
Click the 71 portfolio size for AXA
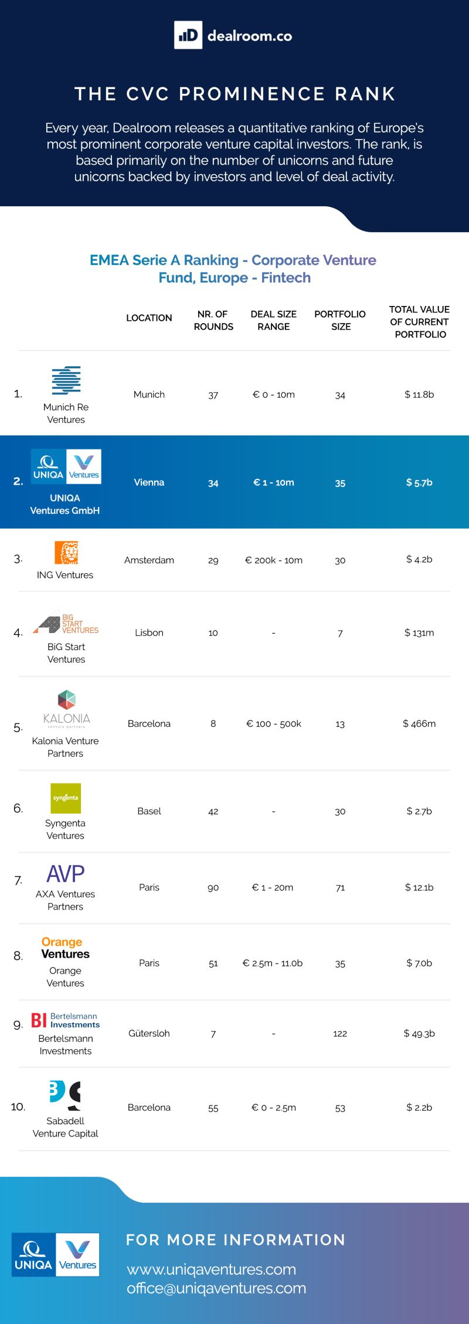point(340,888)
